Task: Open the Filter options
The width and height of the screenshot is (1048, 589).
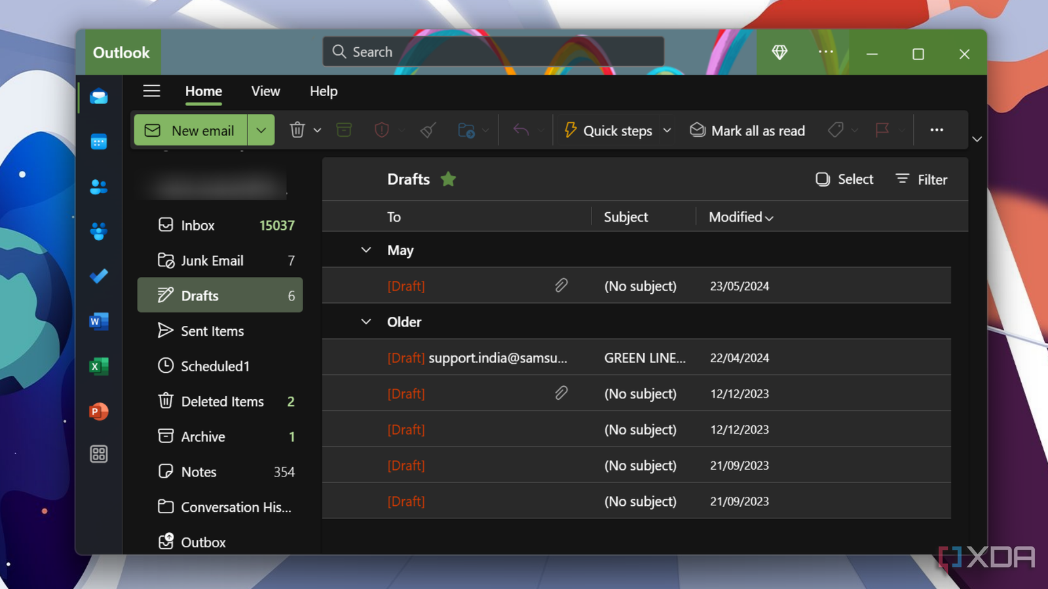Action: [922, 179]
